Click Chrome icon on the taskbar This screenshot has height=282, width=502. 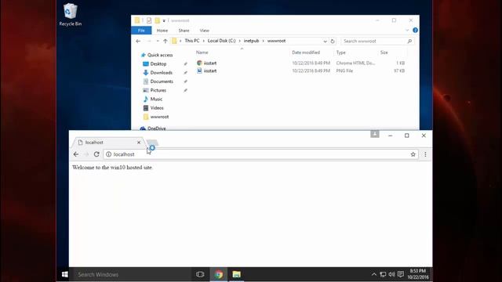[x=219, y=274]
